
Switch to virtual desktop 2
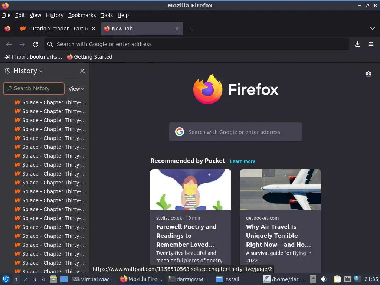click(x=26, y=279)
